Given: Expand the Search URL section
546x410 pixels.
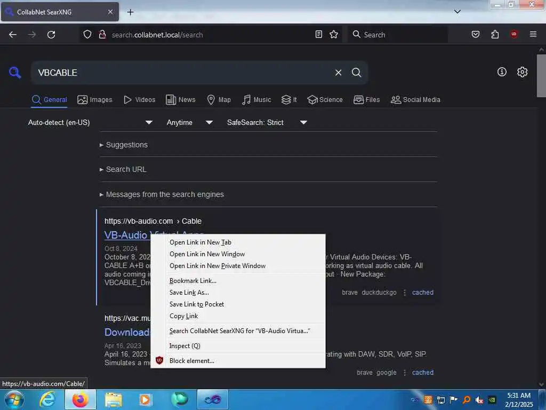Looking at the screenshot, I should [123, 169].
